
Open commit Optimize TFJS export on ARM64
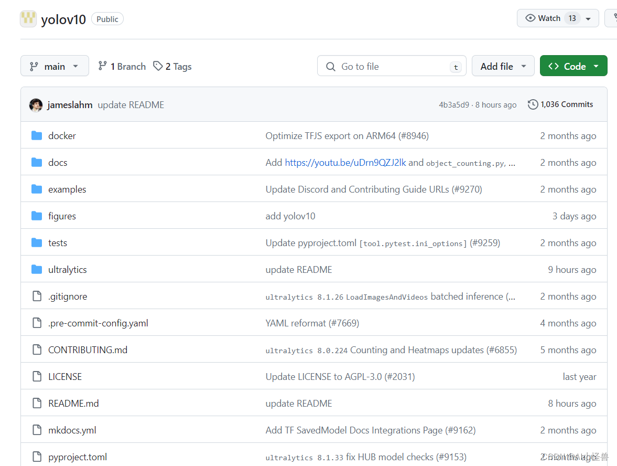click(x=347, y=135)
